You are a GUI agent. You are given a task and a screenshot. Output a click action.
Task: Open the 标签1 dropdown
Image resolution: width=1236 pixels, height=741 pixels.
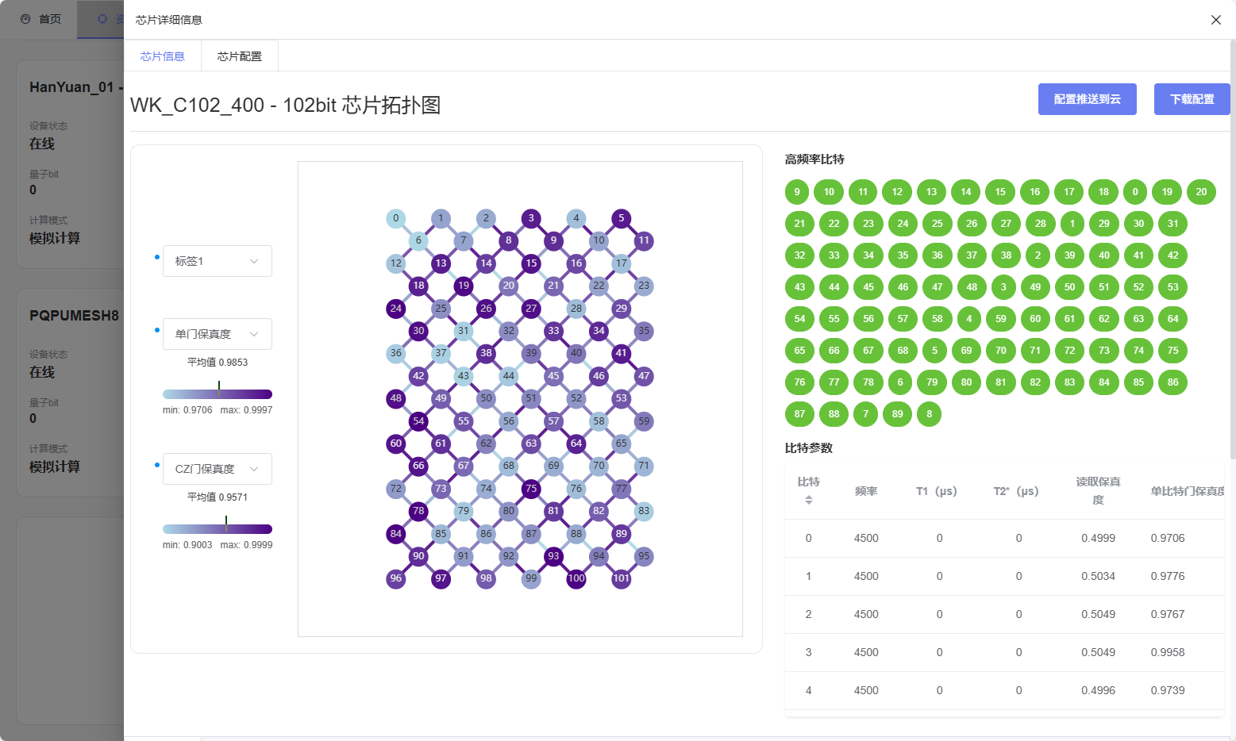point(217,261)
